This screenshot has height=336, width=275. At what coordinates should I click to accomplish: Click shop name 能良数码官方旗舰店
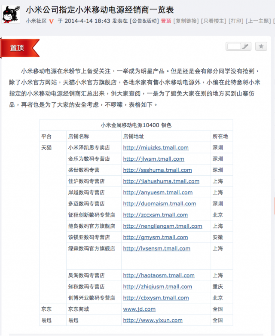coord(92,226)
